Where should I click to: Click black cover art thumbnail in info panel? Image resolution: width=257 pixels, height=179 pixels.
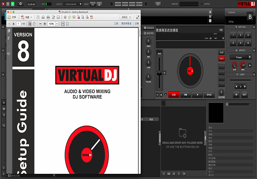[x=216, y=113]
